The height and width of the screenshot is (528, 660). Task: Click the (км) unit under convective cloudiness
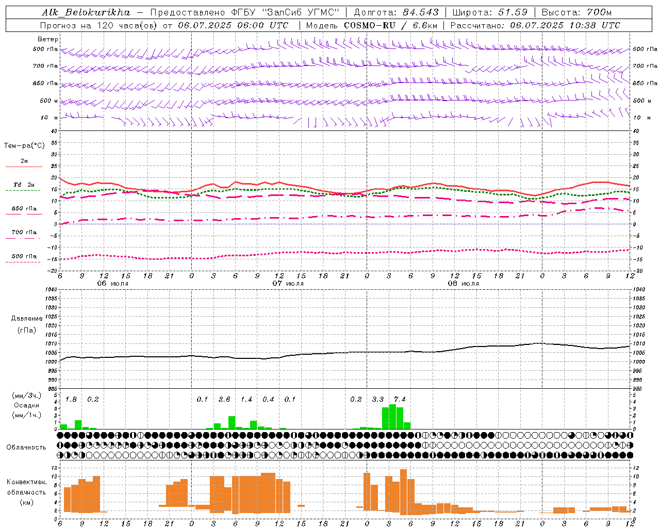pos(27,502)
